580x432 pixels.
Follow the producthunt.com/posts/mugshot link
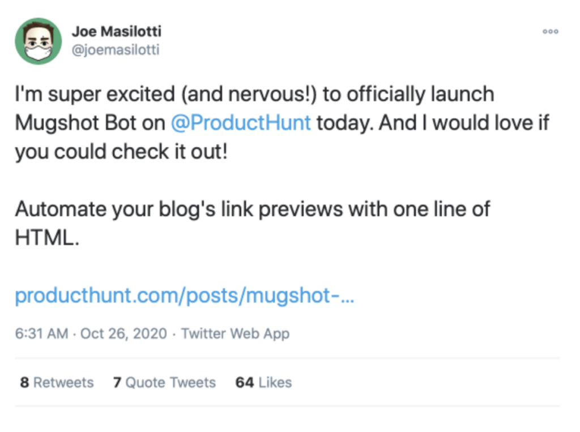coord(184,296)
